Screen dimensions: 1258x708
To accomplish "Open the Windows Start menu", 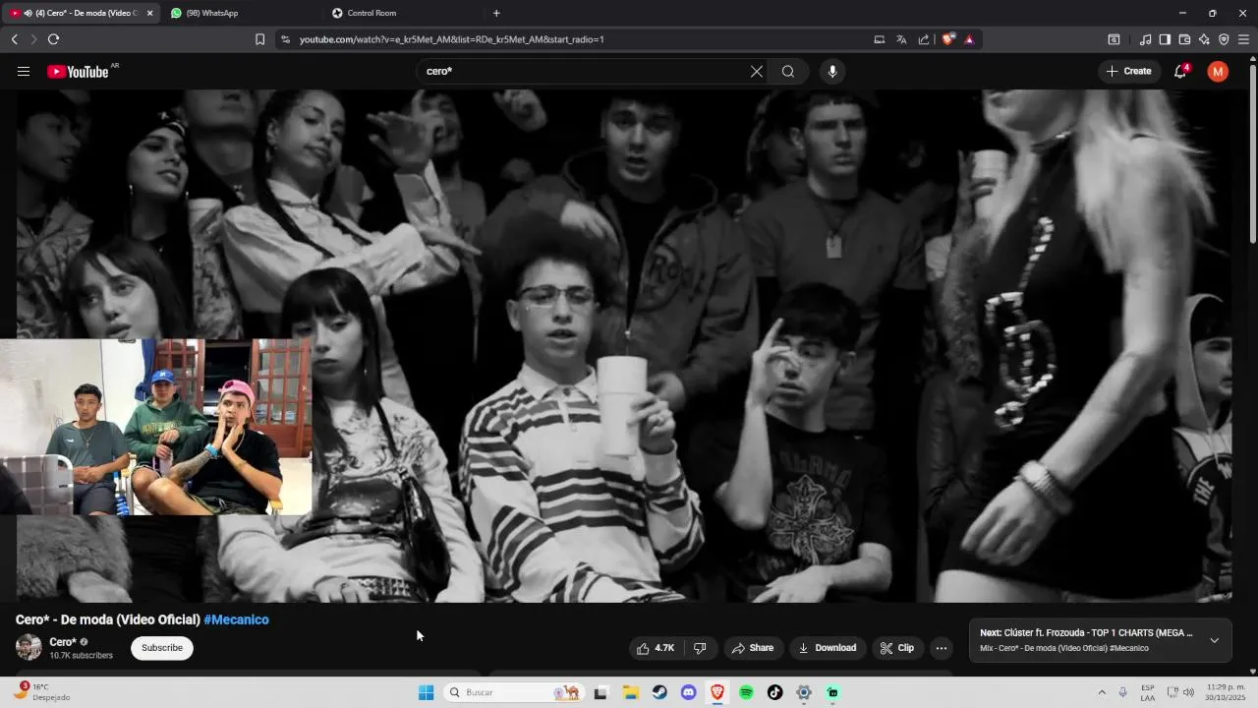I will [x=426, y=692].
